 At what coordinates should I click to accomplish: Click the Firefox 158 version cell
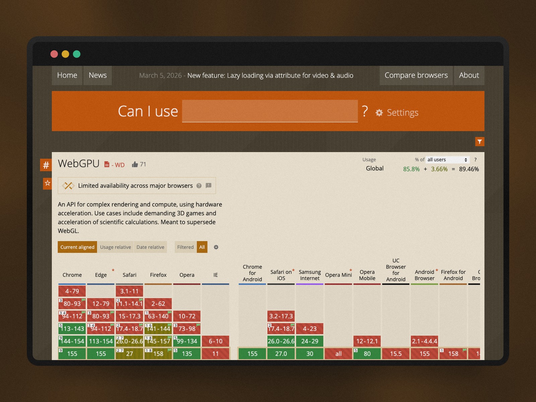click(158, 353)
